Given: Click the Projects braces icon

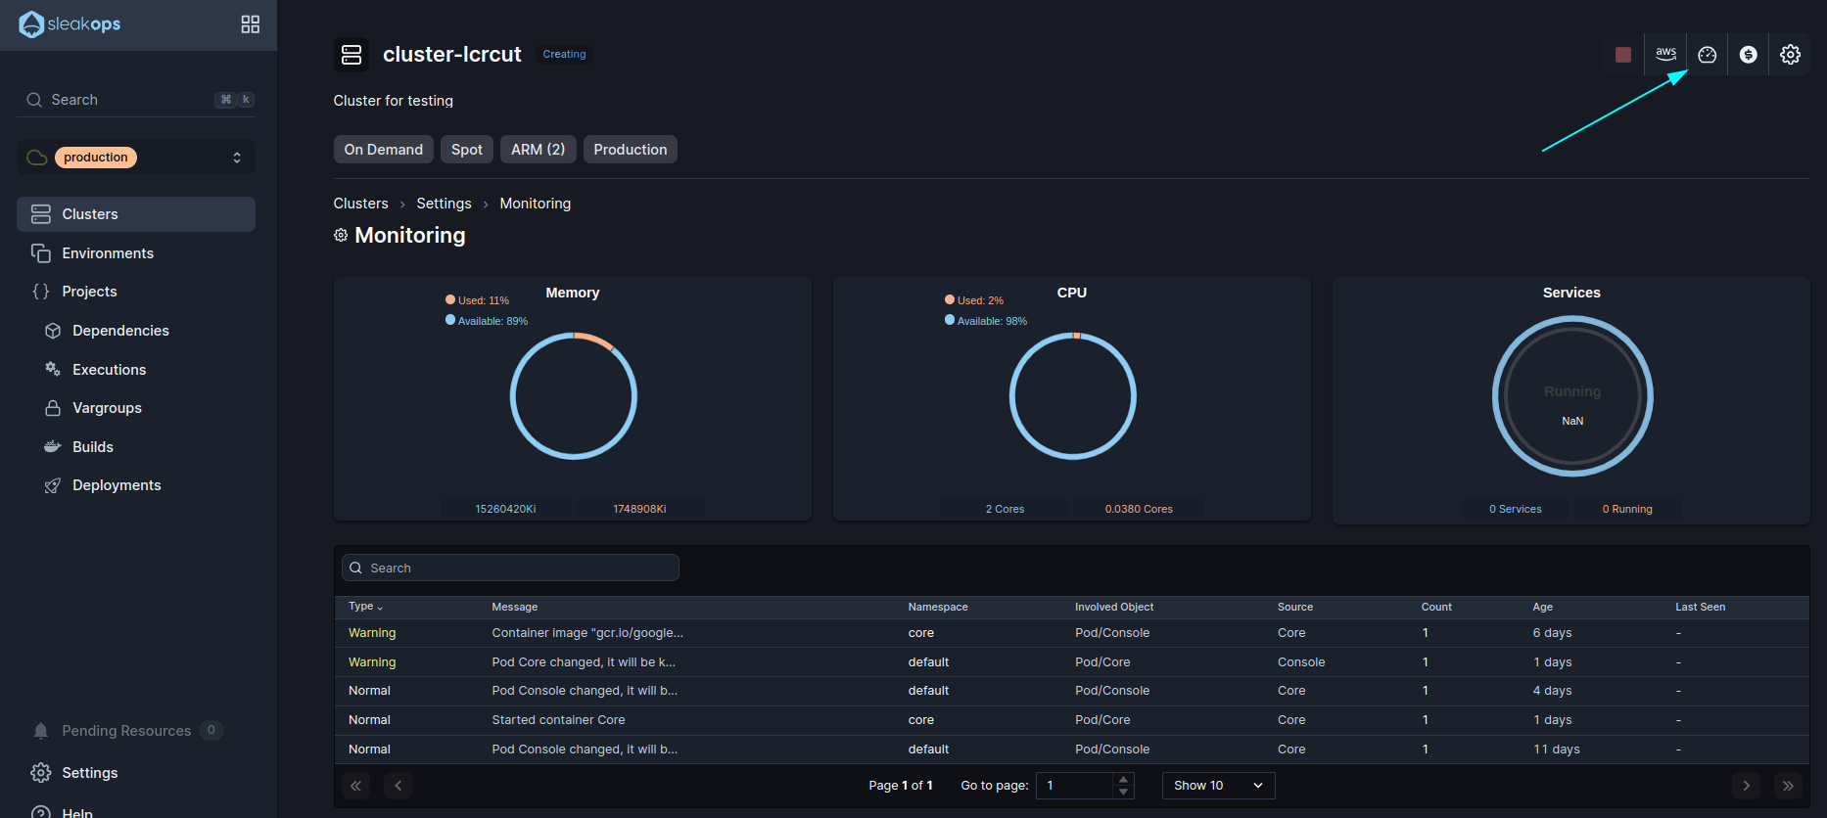Looking at the screenshot, I should click(x=41, y=292).
